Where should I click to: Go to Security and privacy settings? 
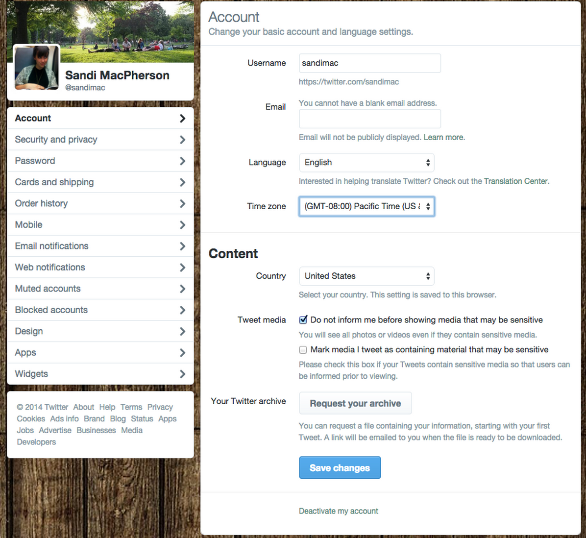click(100, 140)
